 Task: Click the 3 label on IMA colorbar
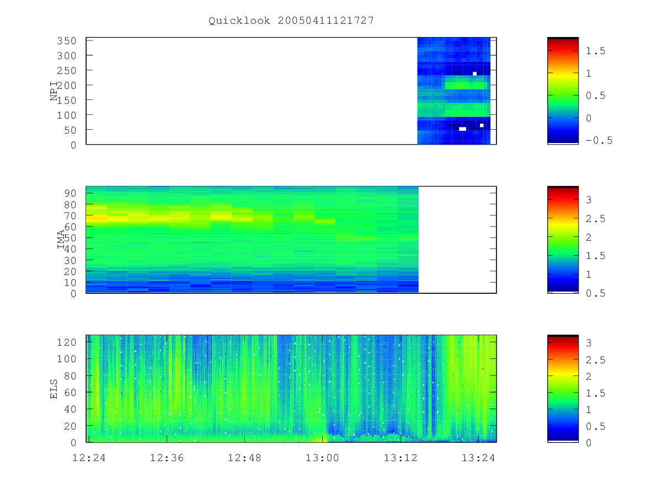[589, 200]
